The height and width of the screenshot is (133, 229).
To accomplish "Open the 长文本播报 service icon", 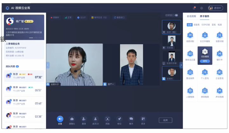I will (205, 35).
